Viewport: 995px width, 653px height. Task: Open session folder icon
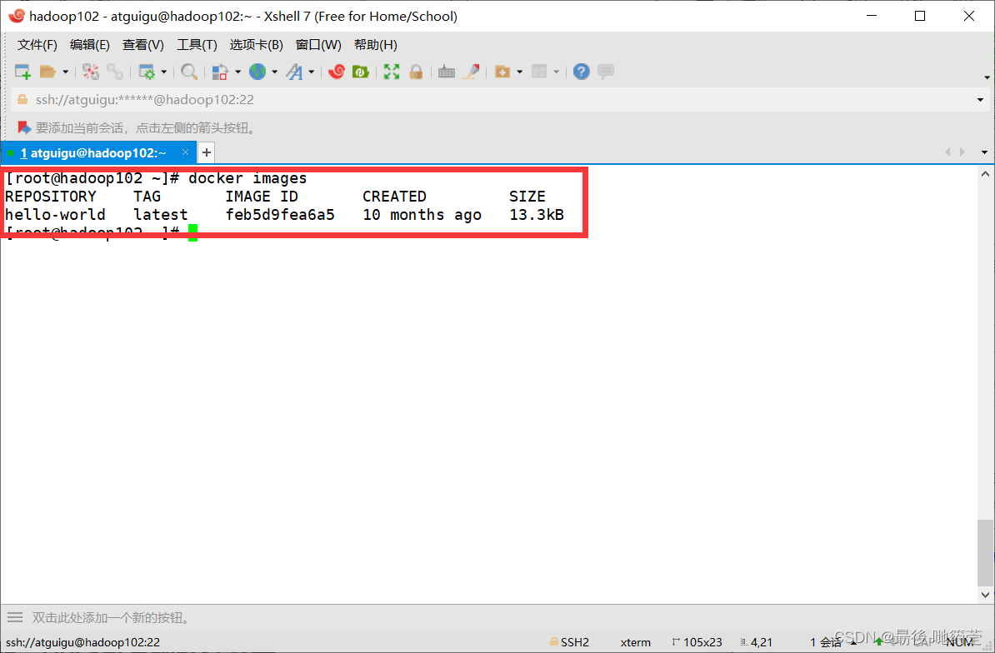point(48,72)
